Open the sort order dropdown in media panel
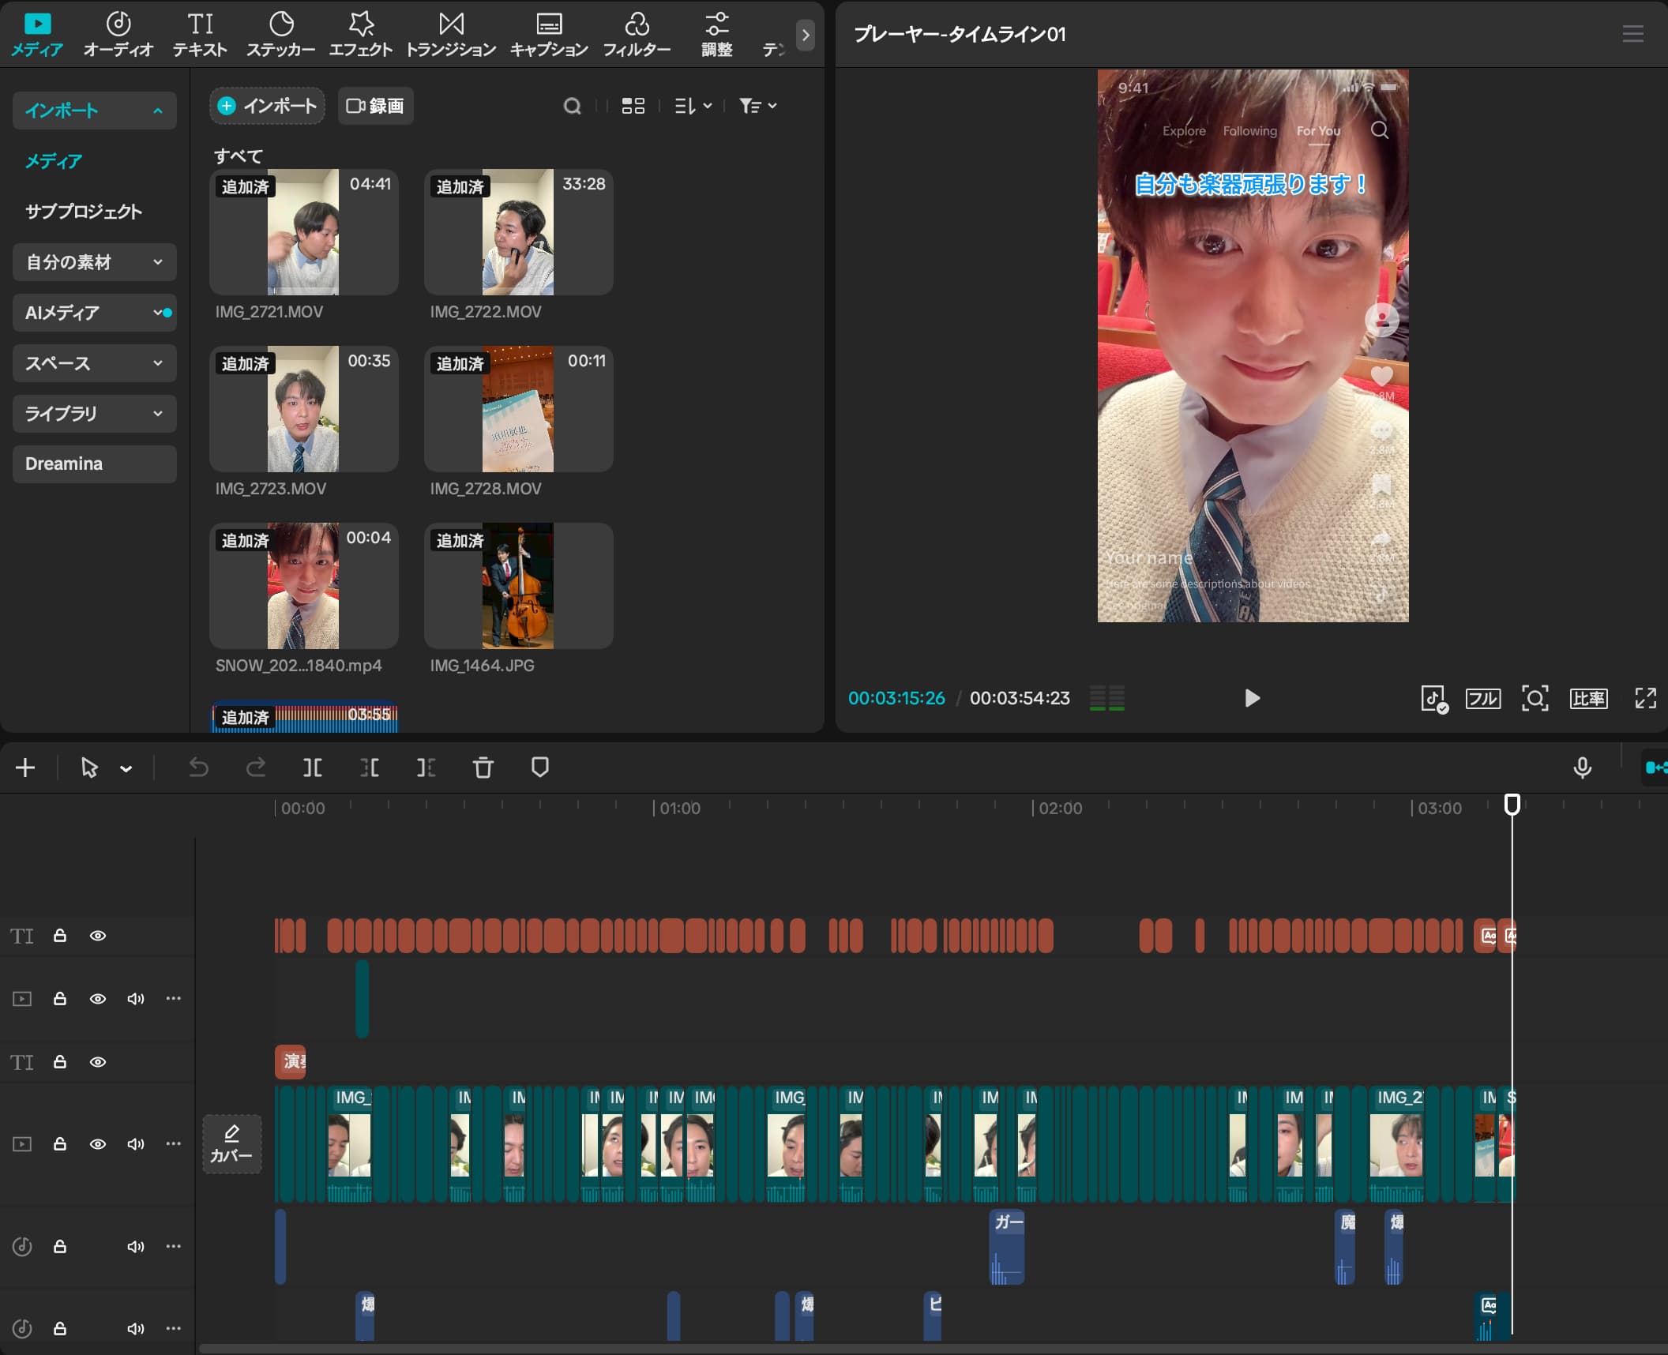The image size is (1668, 1355). pyautogui.click(x=693, y=106)
